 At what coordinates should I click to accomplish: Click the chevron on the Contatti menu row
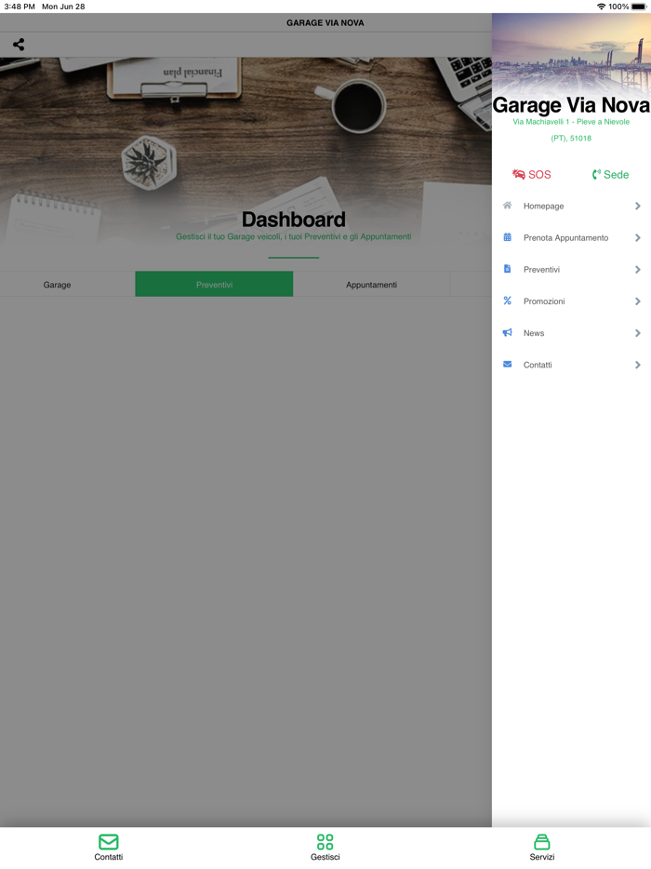point(638,365)
